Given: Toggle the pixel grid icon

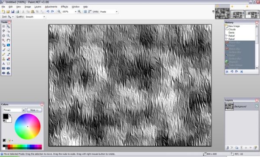Looking at the screenshot, I should point(85,12).
